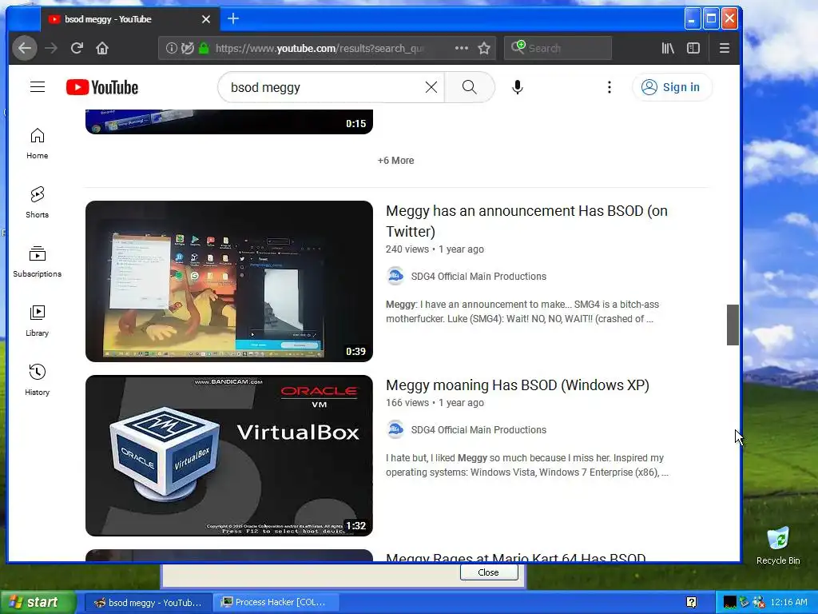818x614 pixels.
Task: Click the YouTube logo
Action: (102, 87)
